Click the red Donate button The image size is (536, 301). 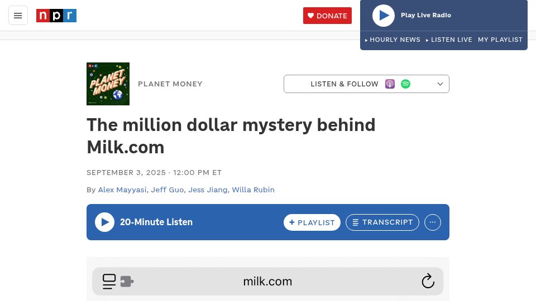(327, 16)
